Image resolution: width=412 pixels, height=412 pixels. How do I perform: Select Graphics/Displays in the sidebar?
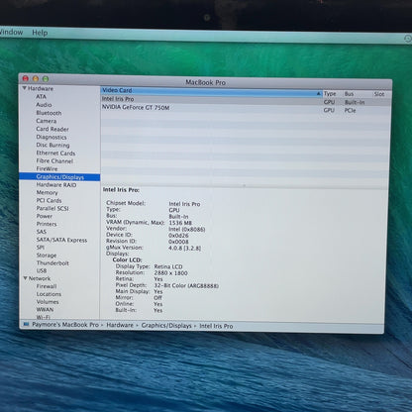pyautogui.click(x=59, y=177)
